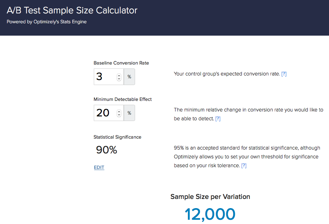Click the Sample Size per Variation heading
This screenshot has height=224, width=329.
(x=210, y=197)
